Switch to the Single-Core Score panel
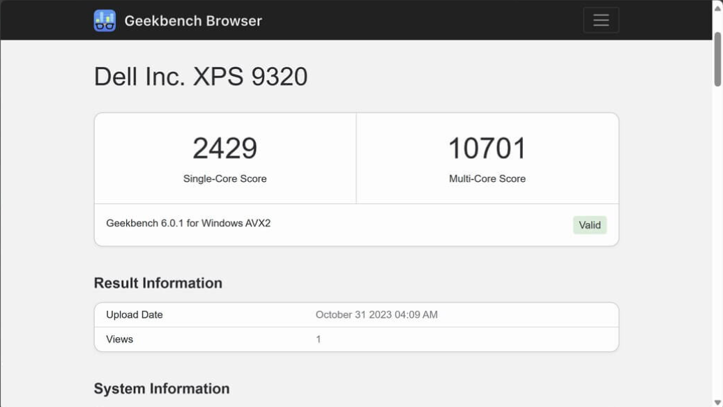 [x=224, y=157]
